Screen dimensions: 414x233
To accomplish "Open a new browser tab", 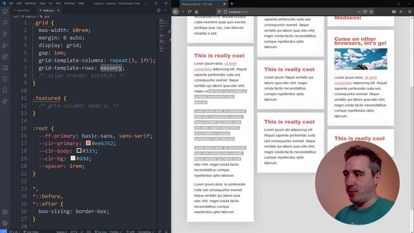I will point(232,4).
